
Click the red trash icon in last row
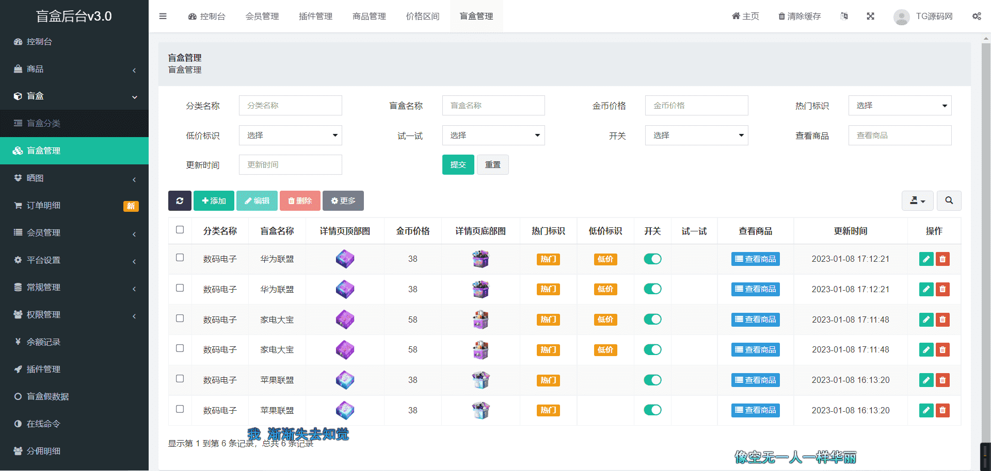pos(942,410)
